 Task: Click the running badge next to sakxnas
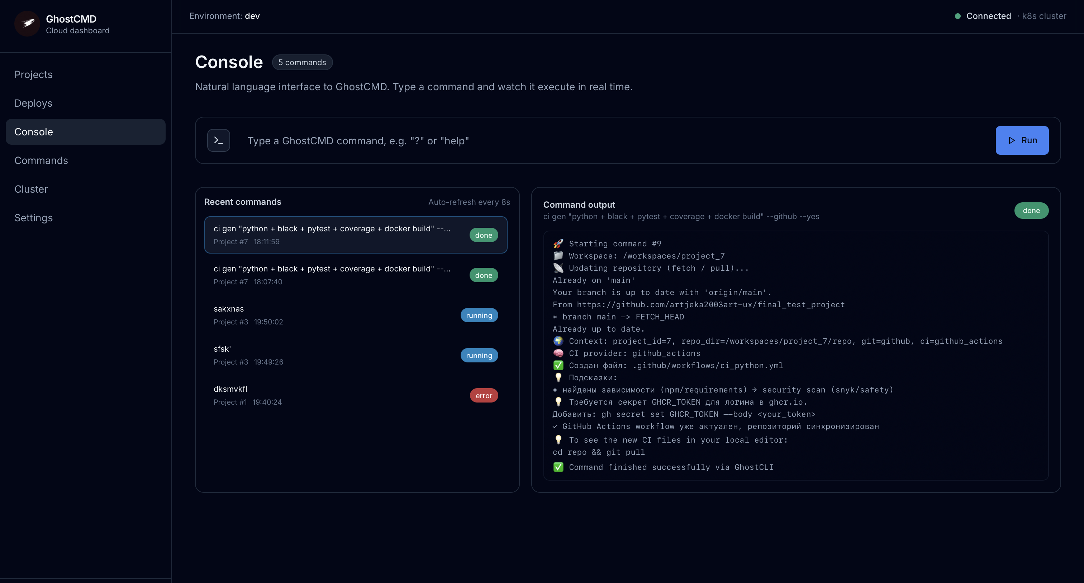(x=479, y=315)
